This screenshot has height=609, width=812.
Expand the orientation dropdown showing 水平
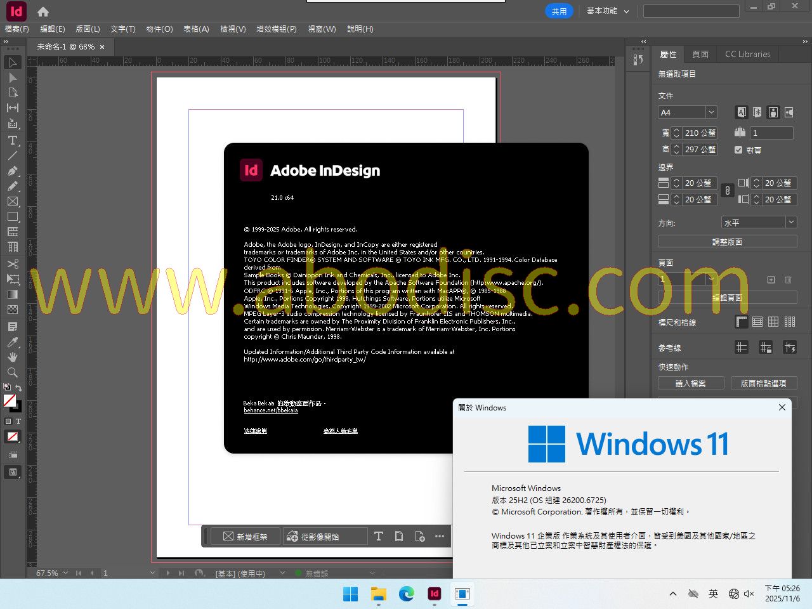(790, 222)
